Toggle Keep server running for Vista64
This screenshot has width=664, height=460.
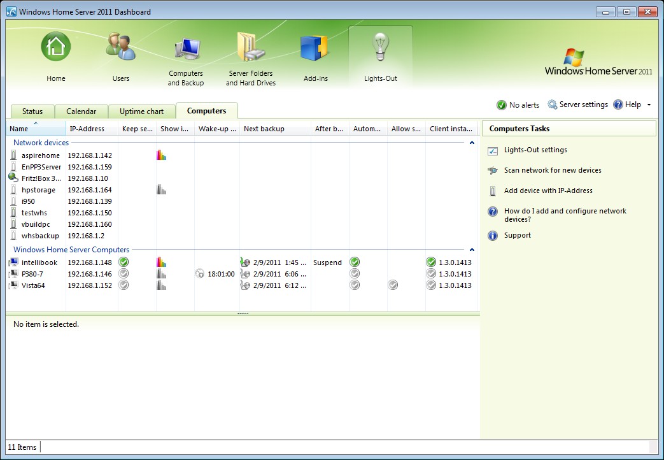[124, 285]
